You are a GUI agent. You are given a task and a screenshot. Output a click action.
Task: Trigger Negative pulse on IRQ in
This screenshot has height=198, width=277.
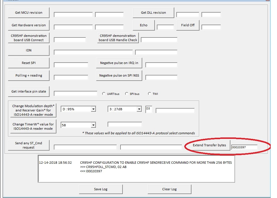click(x=119, y=63)
